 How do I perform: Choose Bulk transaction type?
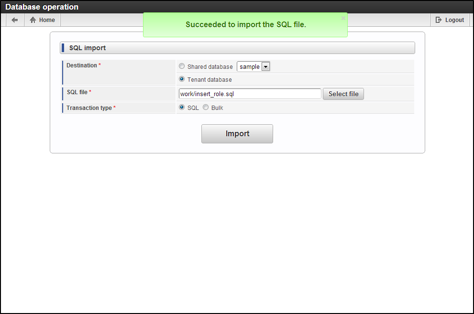click(206, 107)
